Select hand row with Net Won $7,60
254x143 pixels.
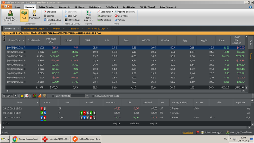pos(126,117)
